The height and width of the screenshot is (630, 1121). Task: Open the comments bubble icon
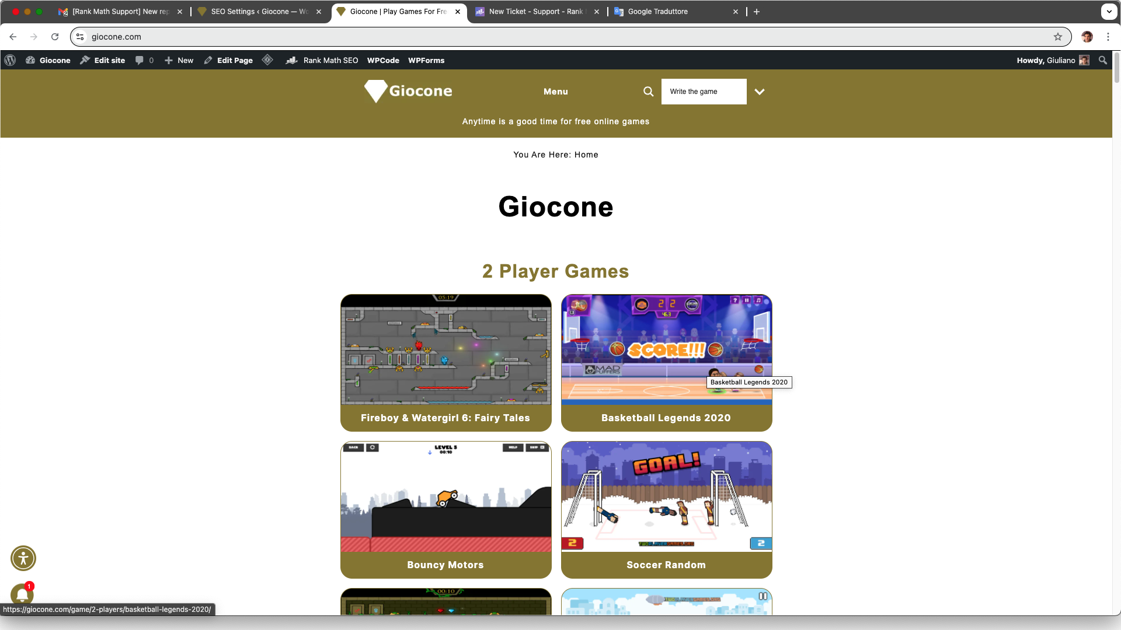(x=144, y=60)
